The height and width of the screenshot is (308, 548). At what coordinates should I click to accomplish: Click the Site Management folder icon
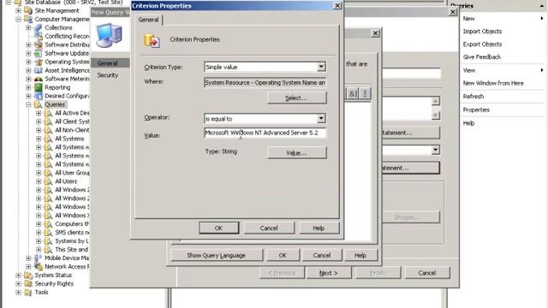[x=28, y=10]
